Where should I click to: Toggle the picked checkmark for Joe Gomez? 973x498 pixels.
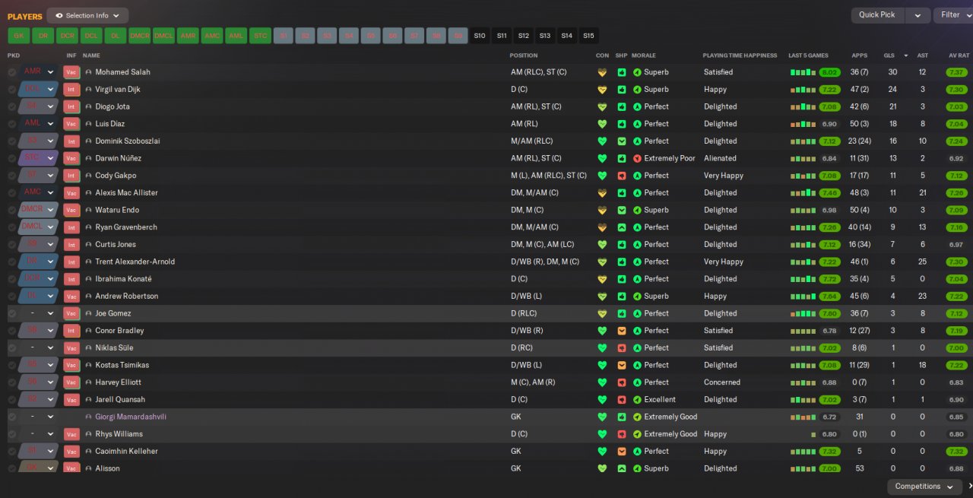pos(12,313)
